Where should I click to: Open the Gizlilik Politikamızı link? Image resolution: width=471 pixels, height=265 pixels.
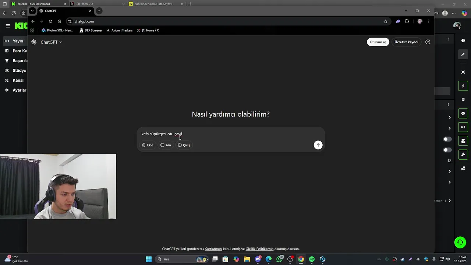[259, 249]
